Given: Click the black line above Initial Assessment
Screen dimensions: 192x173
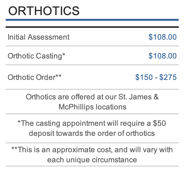Looking at the screenshot, I should [92, 27].
